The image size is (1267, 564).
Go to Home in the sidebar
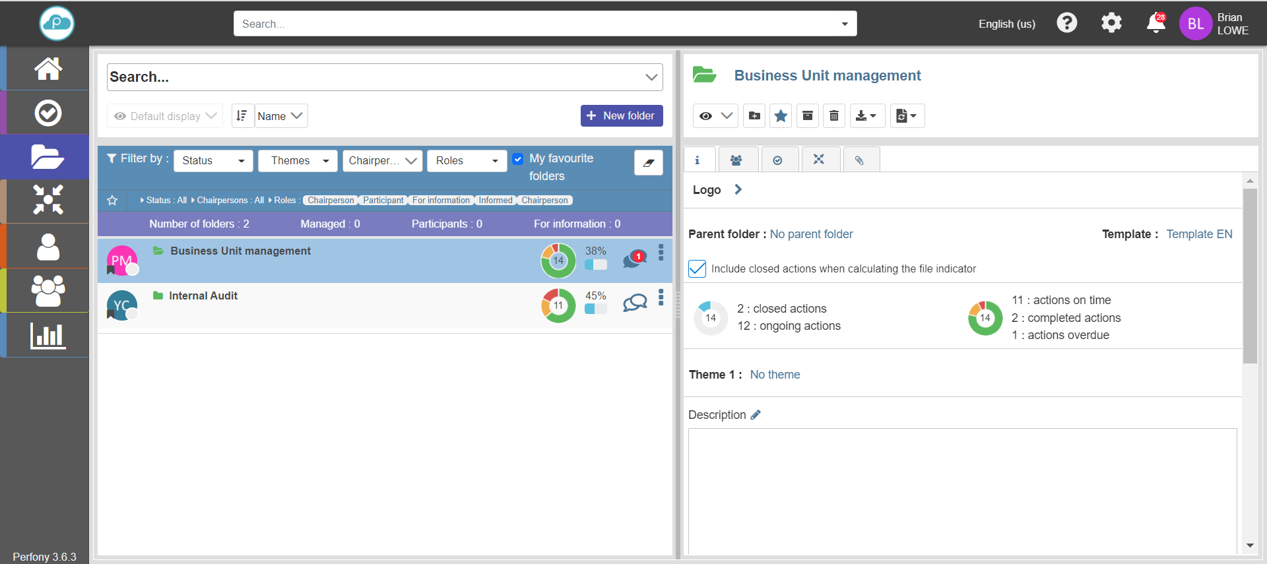[x=48, y=69]
